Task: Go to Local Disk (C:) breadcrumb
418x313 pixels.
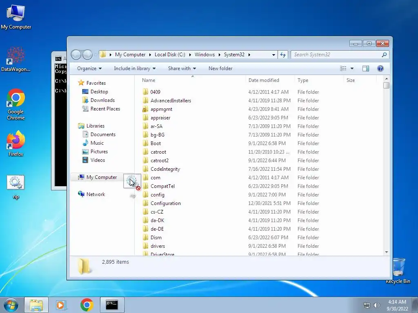Action: tap(170, 55)
